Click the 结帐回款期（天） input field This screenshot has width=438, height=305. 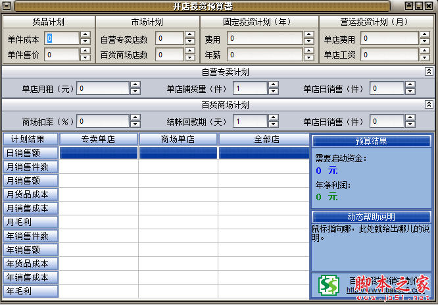click(x=251, y=121)
